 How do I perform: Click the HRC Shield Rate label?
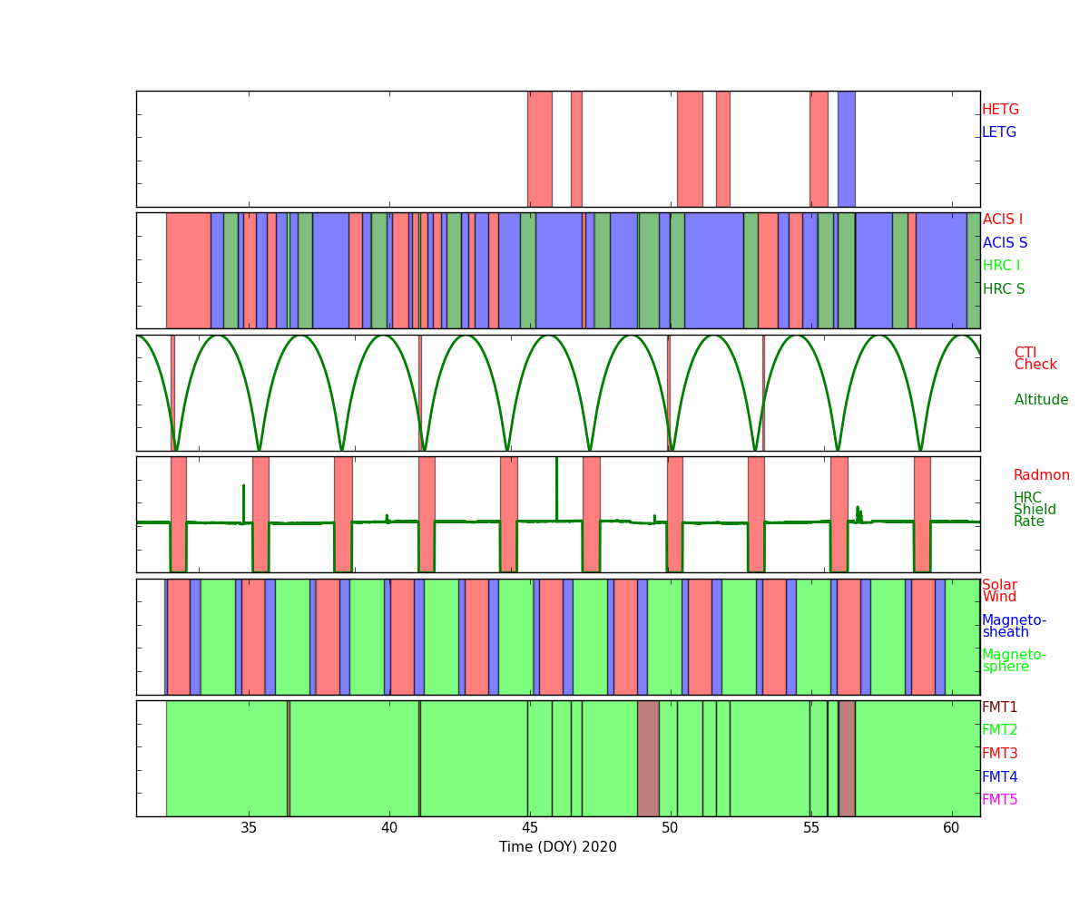coord(1028,510)
